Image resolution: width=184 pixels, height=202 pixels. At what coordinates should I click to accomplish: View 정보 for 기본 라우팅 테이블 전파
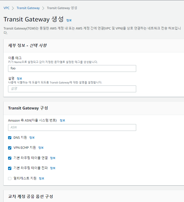point(53,168)
